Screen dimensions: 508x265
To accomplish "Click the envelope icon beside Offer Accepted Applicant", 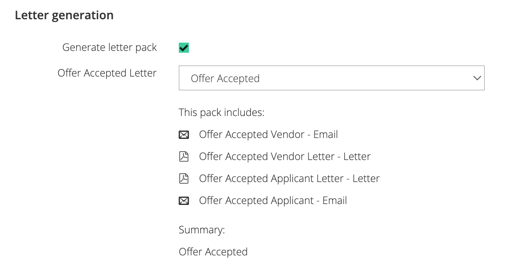I will pyautogui.click(x=184, y=200).
